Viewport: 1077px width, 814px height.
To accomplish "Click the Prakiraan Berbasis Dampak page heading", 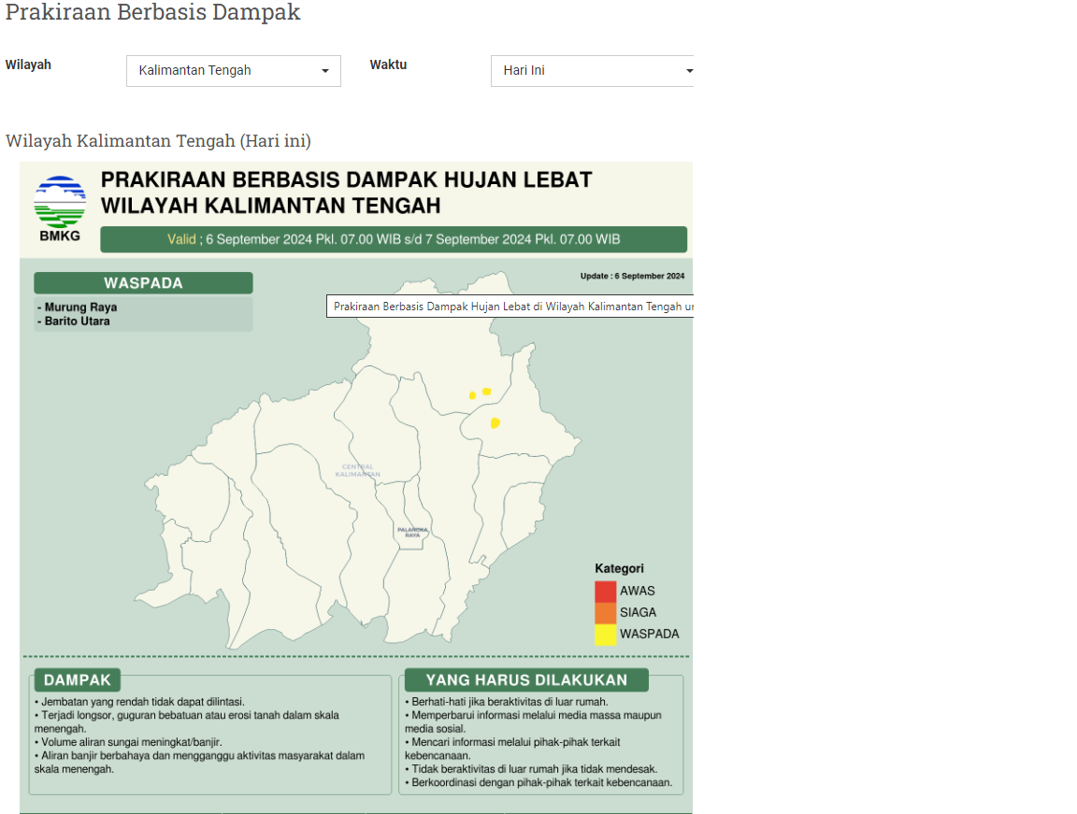I will coord(153,11).
